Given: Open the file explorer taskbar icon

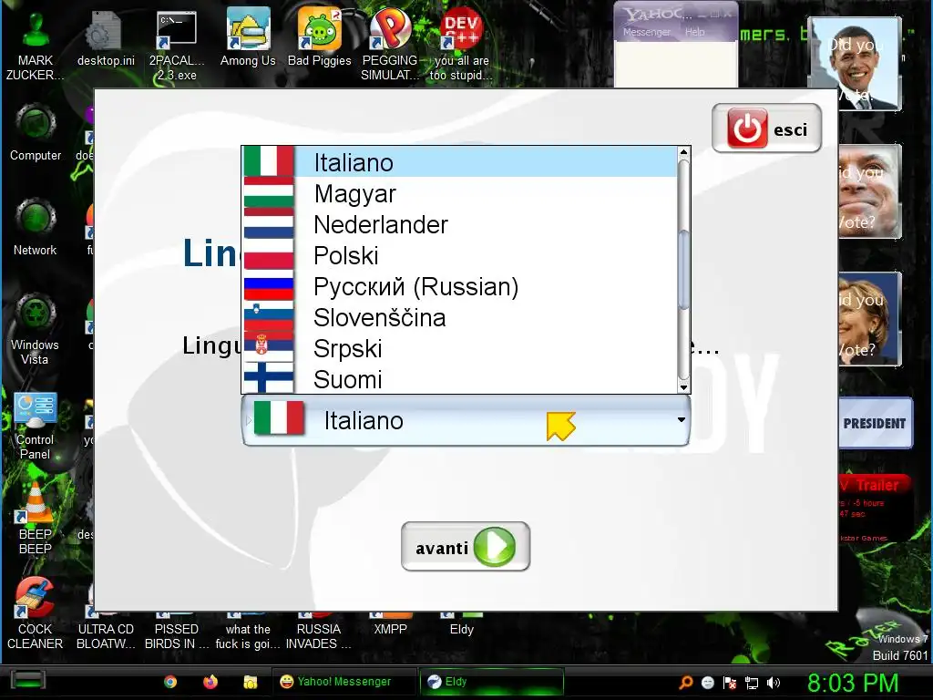Looking at the screenshot, I should tap(250, 682).
